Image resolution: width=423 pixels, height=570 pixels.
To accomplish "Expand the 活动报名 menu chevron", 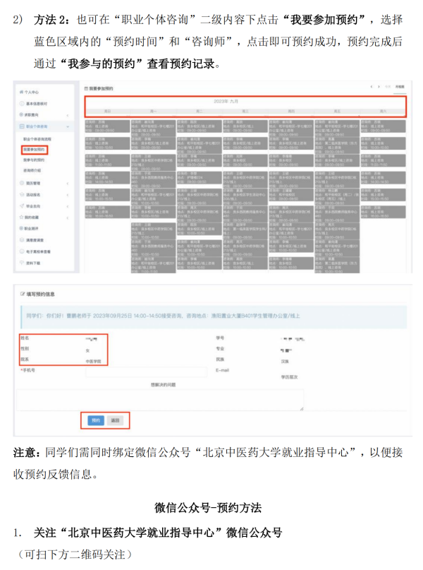I will [x=68, y=194].
